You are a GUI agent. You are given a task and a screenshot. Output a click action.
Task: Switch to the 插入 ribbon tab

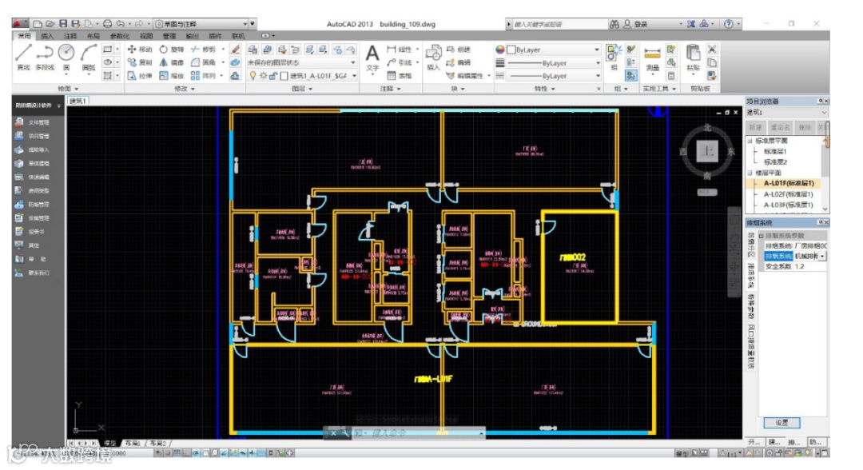[47, 36]
